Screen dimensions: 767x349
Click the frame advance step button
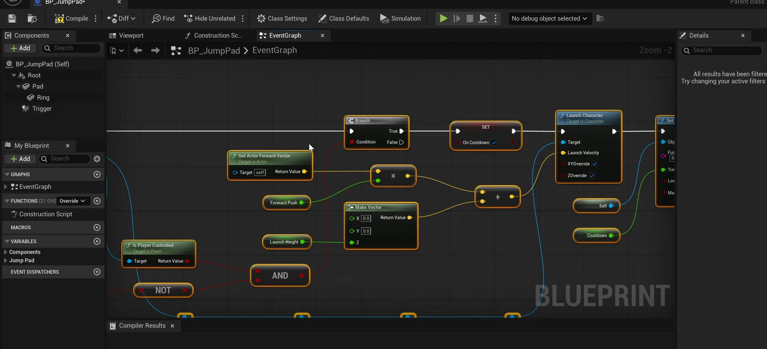(457, 19)
